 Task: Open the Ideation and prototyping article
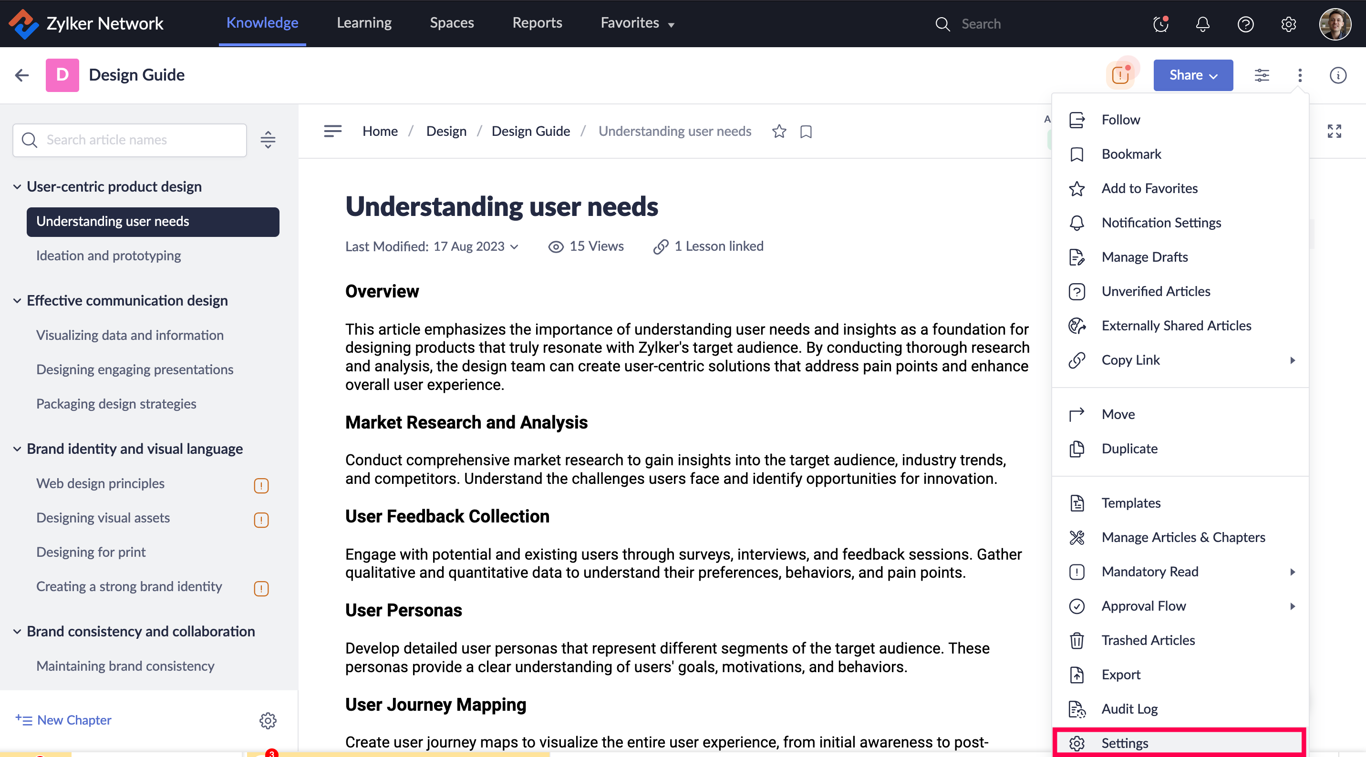[x=108, y=256]
